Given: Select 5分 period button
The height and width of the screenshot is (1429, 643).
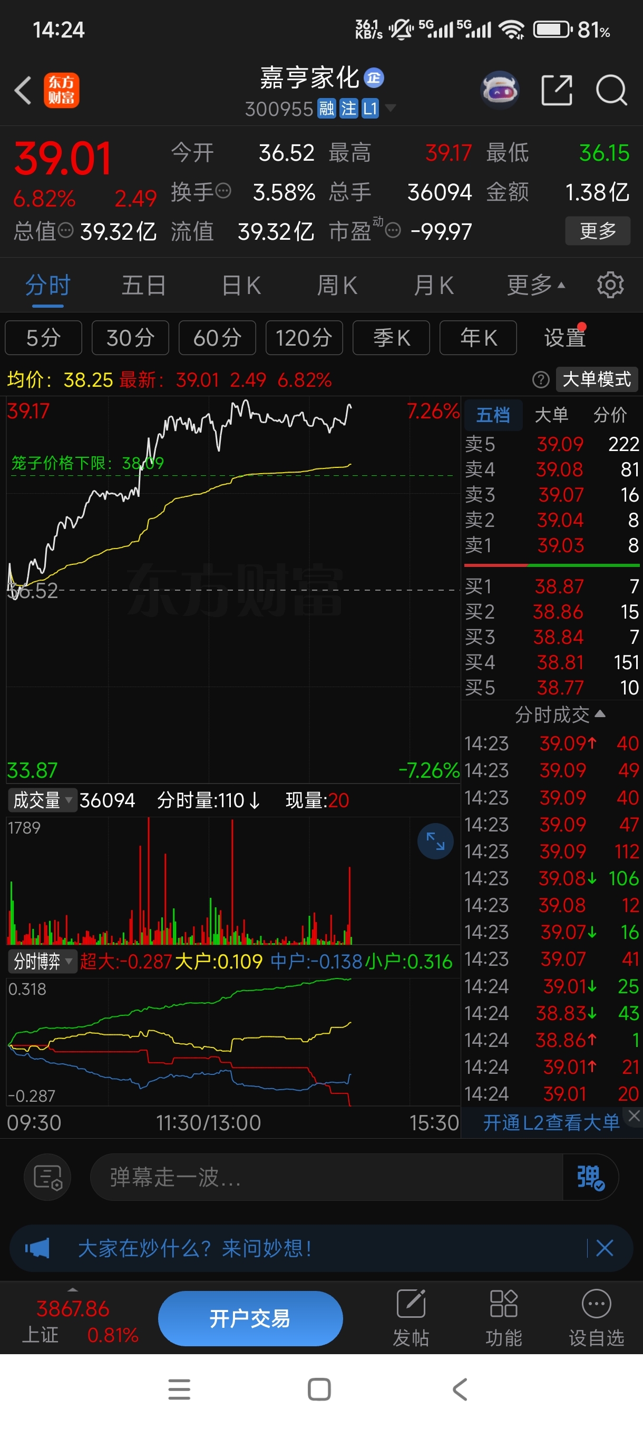Looking at the screenshot, I should click(43, 337).
